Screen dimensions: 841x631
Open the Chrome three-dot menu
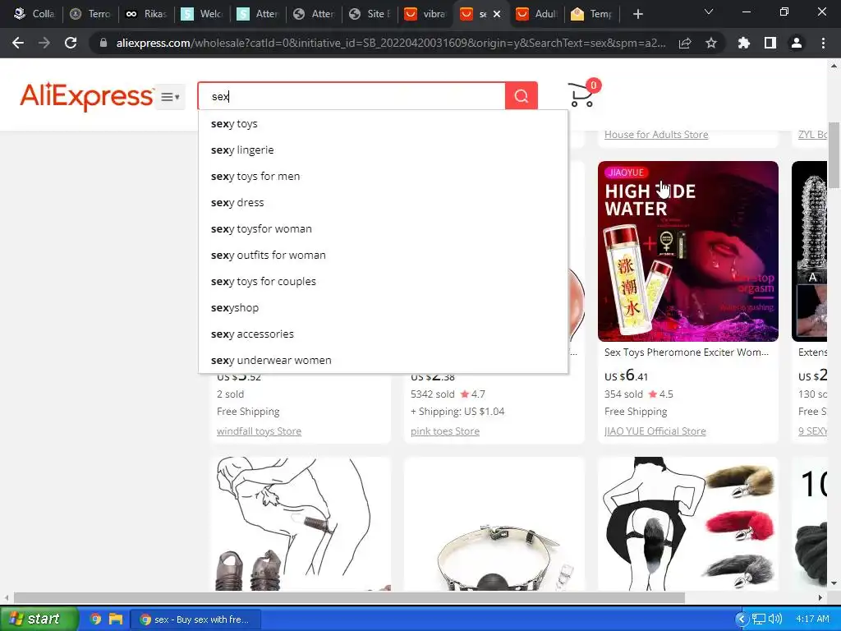pyautogui.click(x=823, y=43)
